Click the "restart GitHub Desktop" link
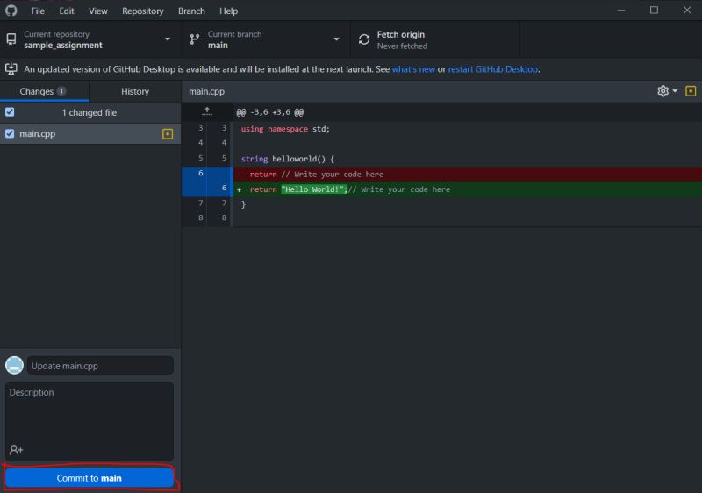Viewport: 702px width, 493px height. click(x=492, y=69)
